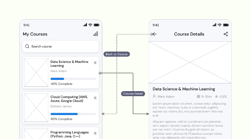Click in the Search course field

tap(61, 46)
